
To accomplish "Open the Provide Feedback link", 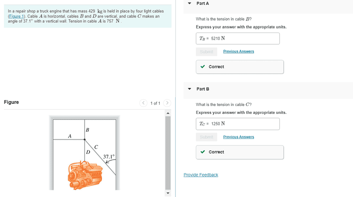I will click(x=201, y=175).
